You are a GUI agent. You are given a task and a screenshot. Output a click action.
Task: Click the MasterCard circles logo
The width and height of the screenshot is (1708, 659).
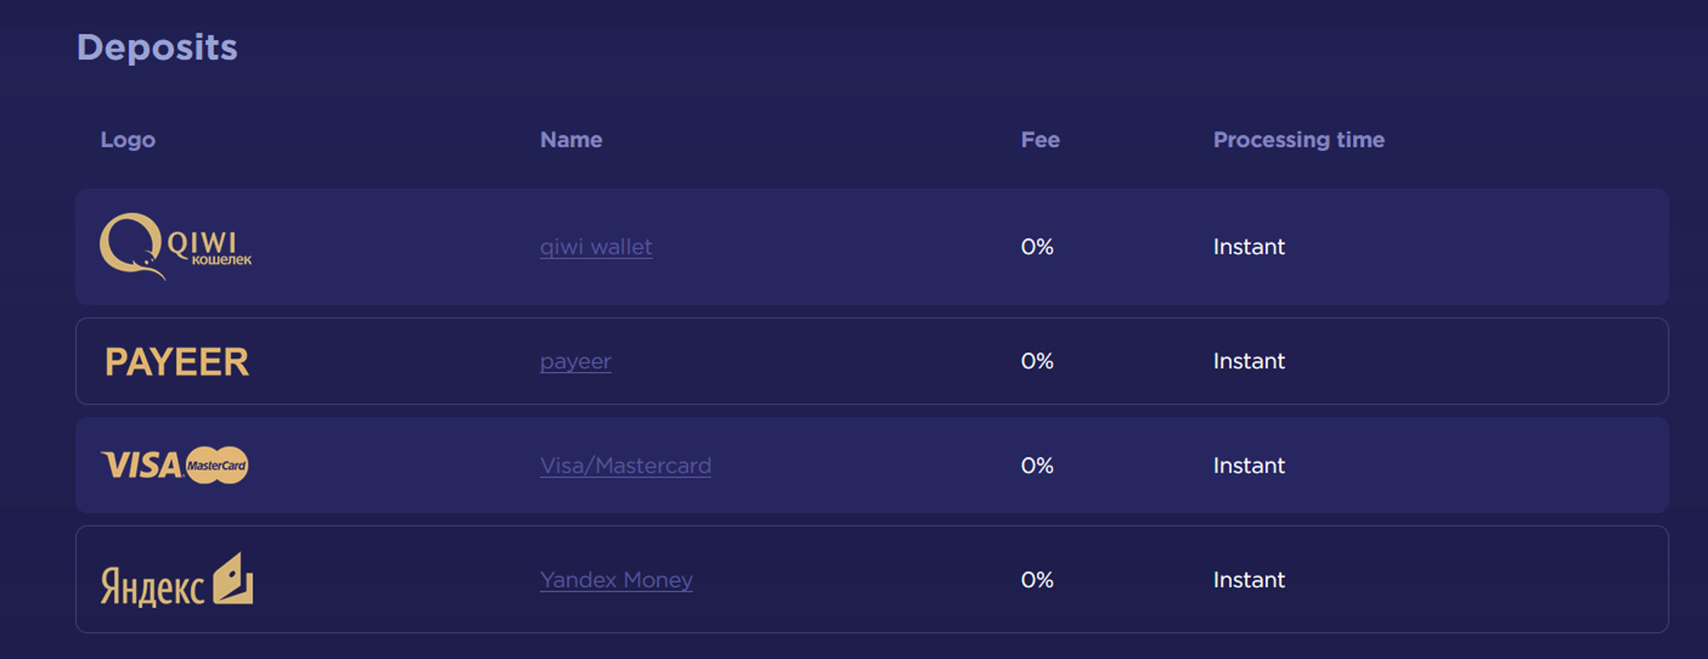point(217,465)
